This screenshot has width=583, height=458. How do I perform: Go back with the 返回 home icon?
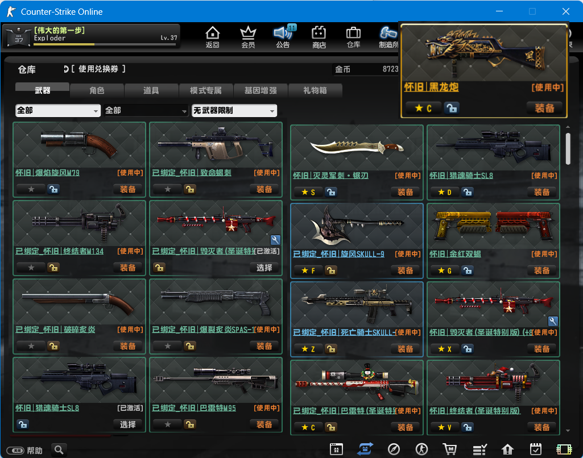click(212, 37)
